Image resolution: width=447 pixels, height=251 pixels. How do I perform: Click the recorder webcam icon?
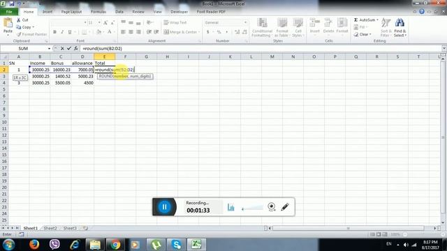tap(272, 206)
